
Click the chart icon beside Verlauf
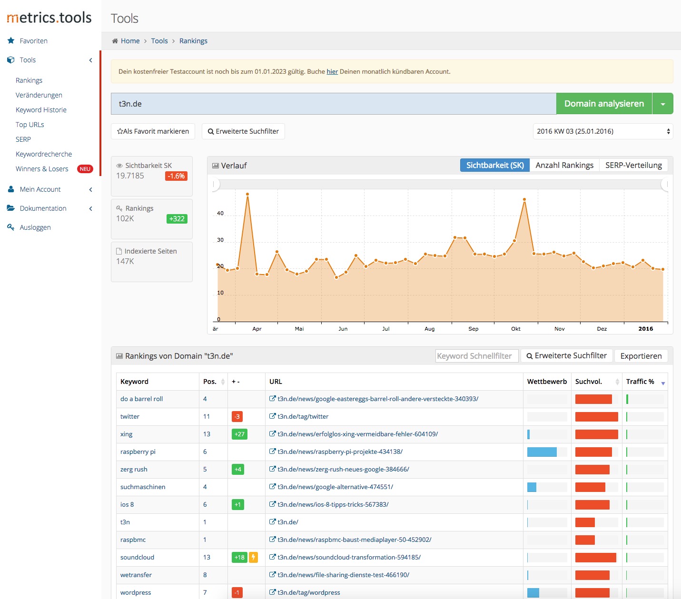pos(216,166)
